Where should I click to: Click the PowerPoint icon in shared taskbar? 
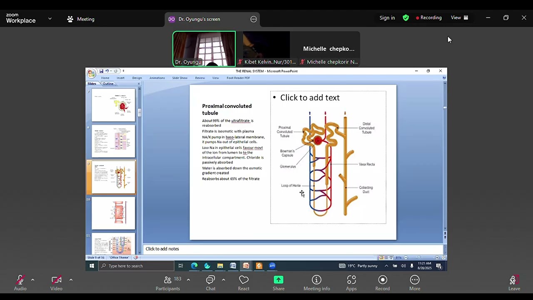tap(246, 266)
